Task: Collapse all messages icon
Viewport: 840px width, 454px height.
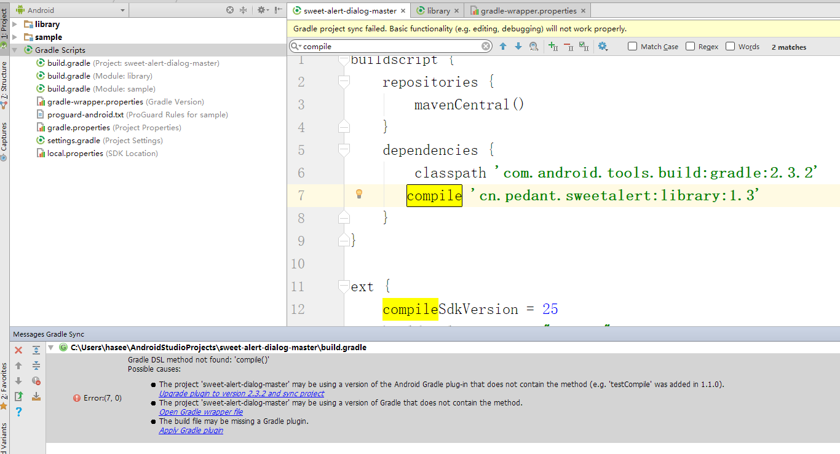Action: (36, 366)
